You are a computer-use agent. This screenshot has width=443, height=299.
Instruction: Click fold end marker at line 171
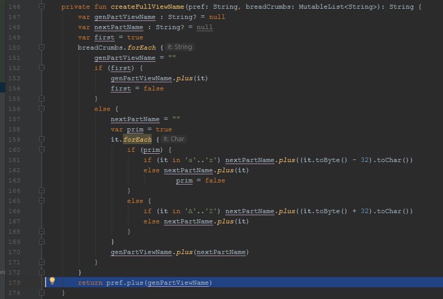click(x=41, y=262)
